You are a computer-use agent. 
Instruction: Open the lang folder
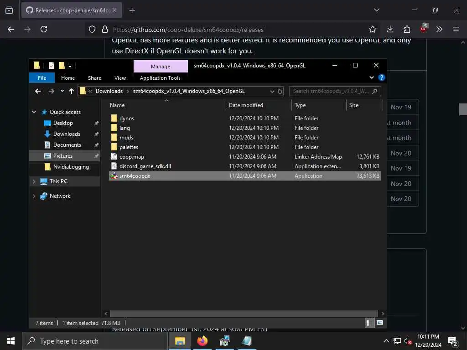[125, 128]
